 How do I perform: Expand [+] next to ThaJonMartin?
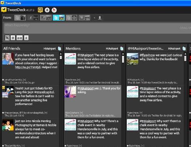pos(23,145)
